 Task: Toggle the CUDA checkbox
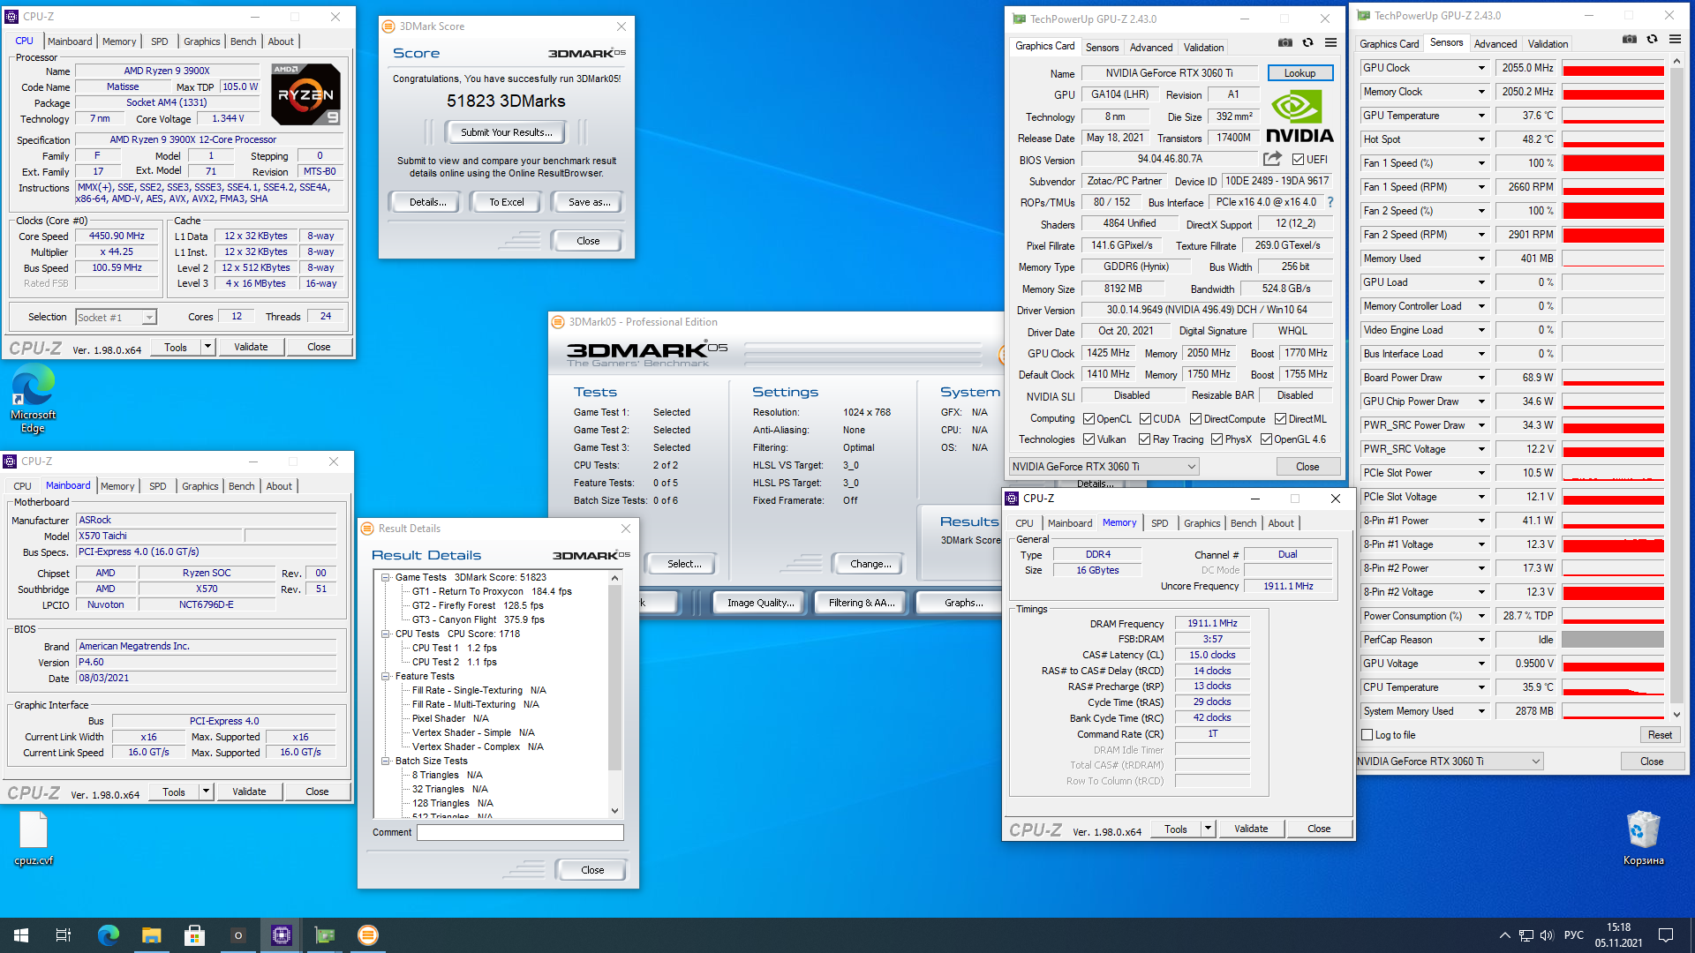coord(1145,419)
